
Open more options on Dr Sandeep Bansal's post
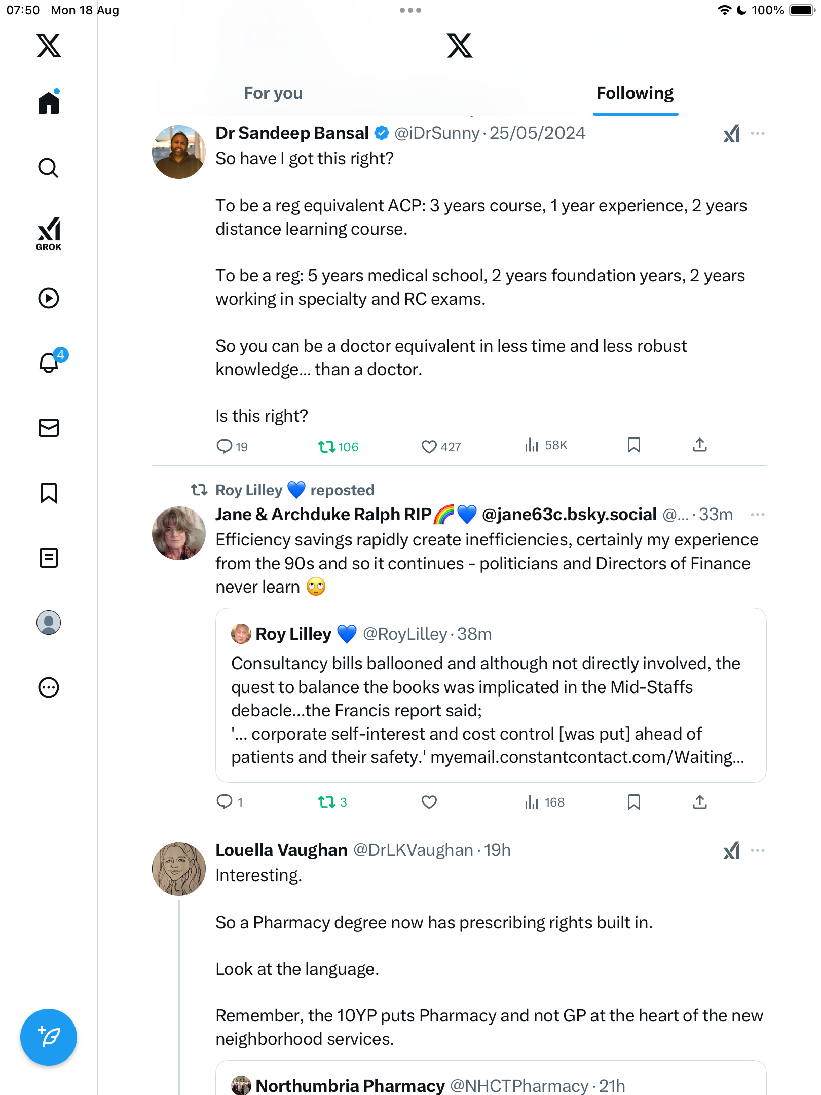(758, 133)
